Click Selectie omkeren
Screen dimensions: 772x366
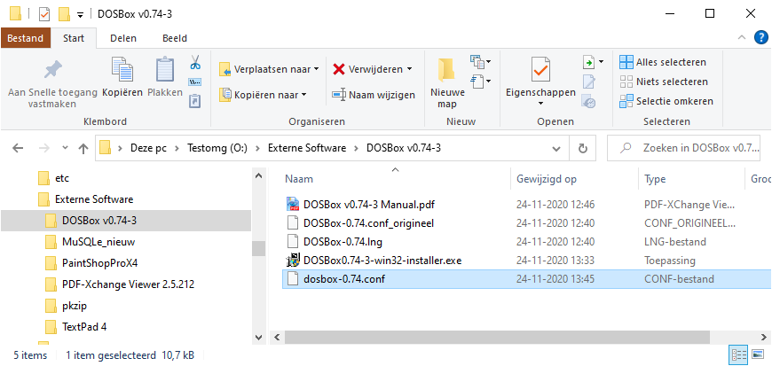coord(666,101)
